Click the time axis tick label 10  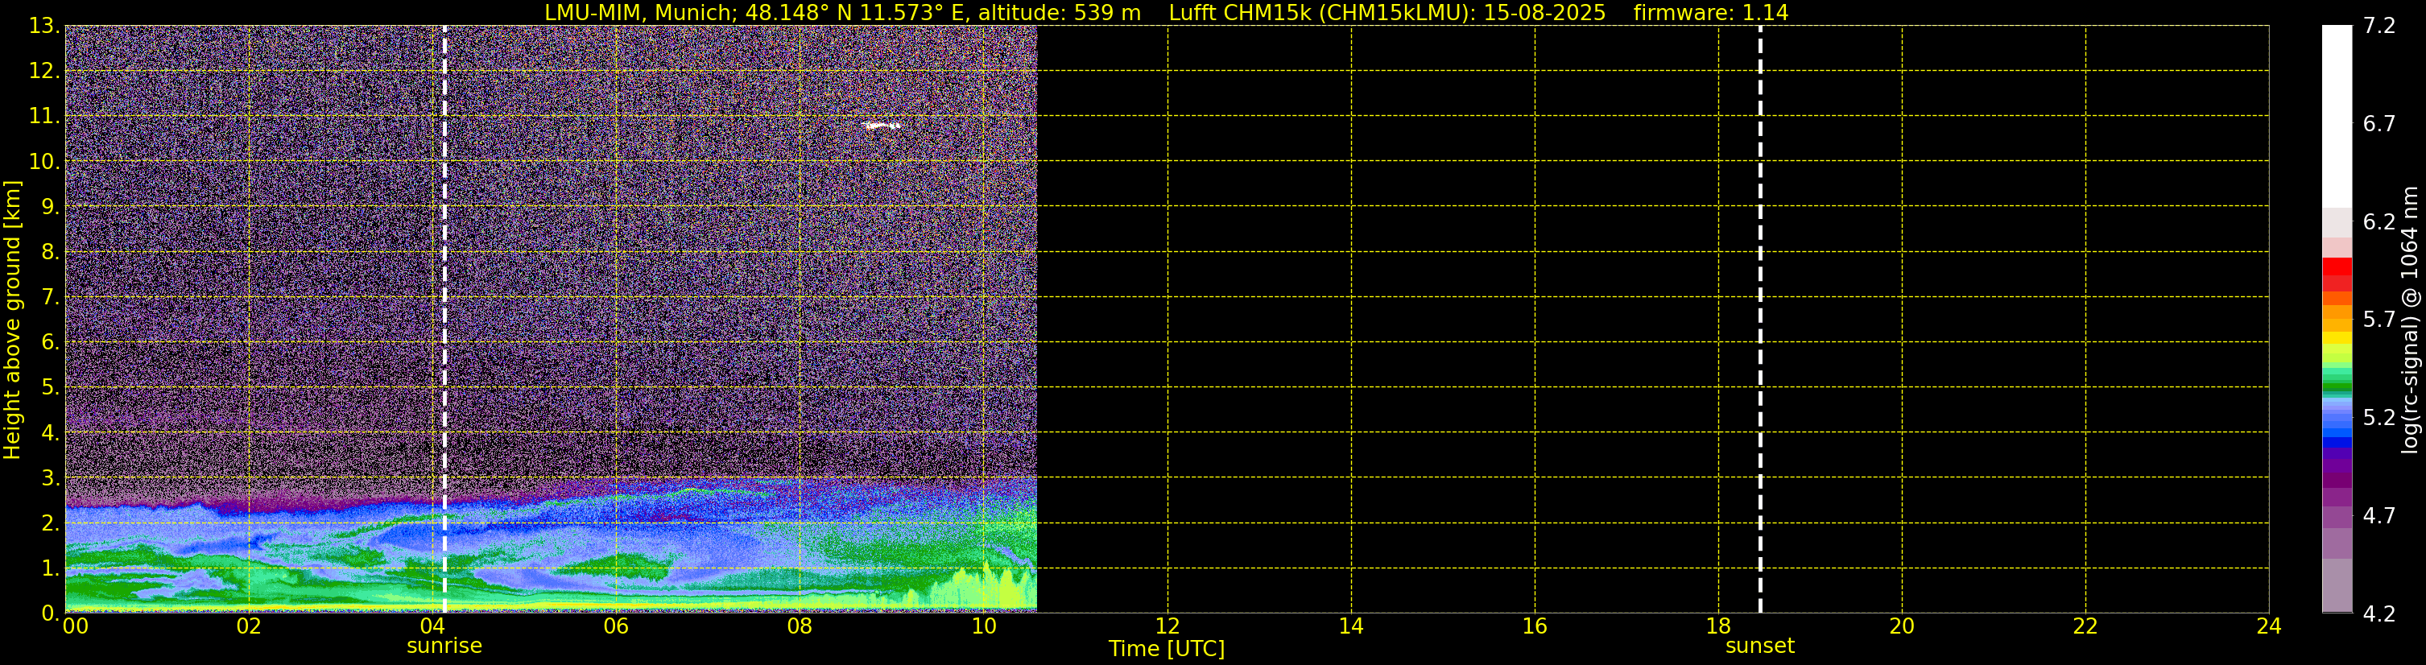point(983,626)
